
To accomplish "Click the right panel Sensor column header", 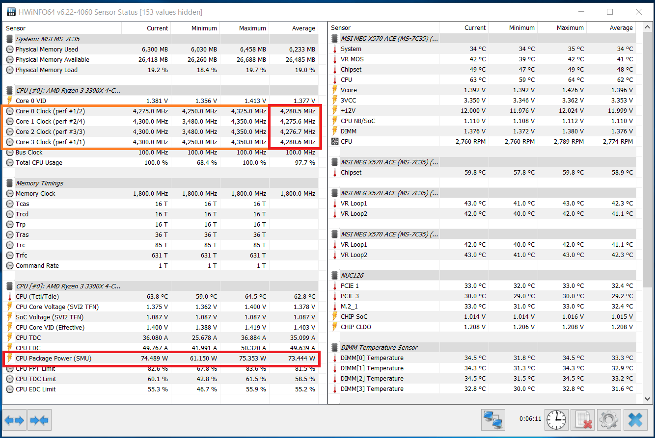I will [x=383, y=28].
